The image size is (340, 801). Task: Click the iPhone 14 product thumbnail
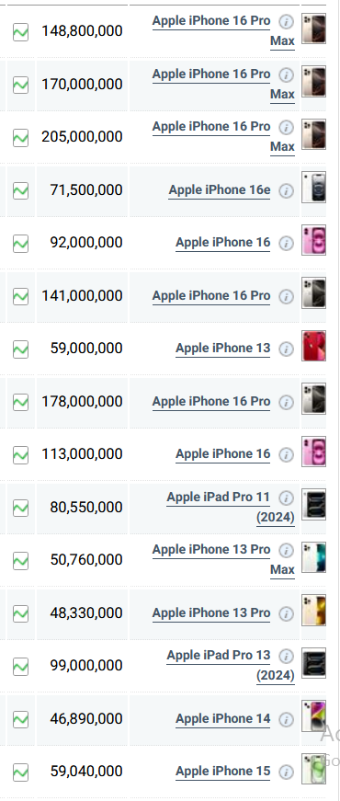(x=314, y=715)
